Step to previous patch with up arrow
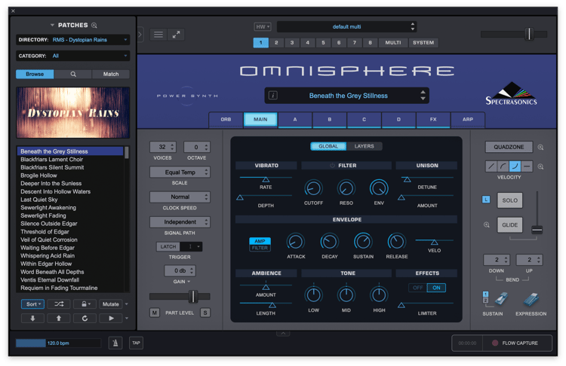 click(x=58, y=318)
